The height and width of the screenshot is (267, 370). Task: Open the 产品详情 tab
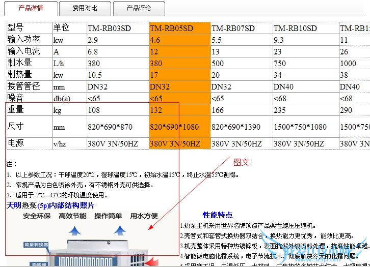coord(31,8)
